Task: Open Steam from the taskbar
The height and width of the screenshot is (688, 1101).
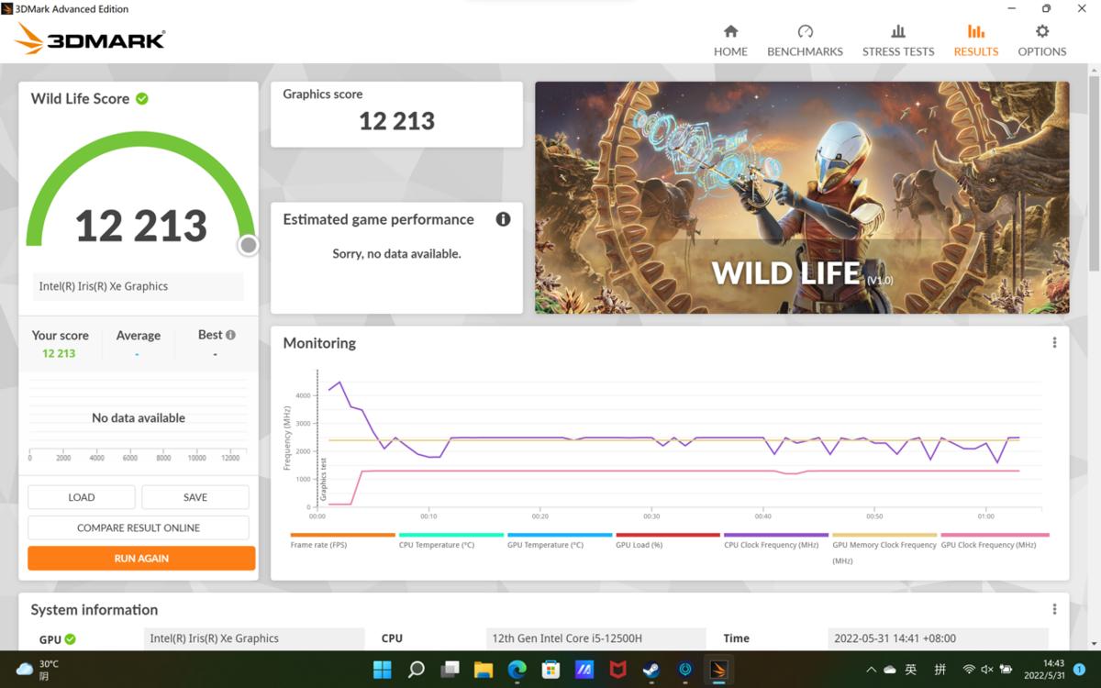Action: point(651,670)
